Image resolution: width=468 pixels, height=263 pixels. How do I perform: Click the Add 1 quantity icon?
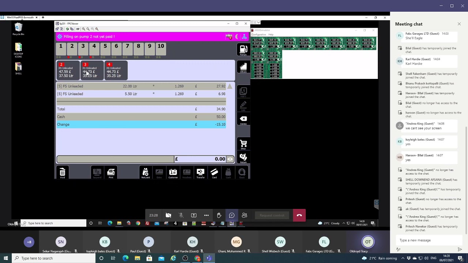tap(243, 92)
